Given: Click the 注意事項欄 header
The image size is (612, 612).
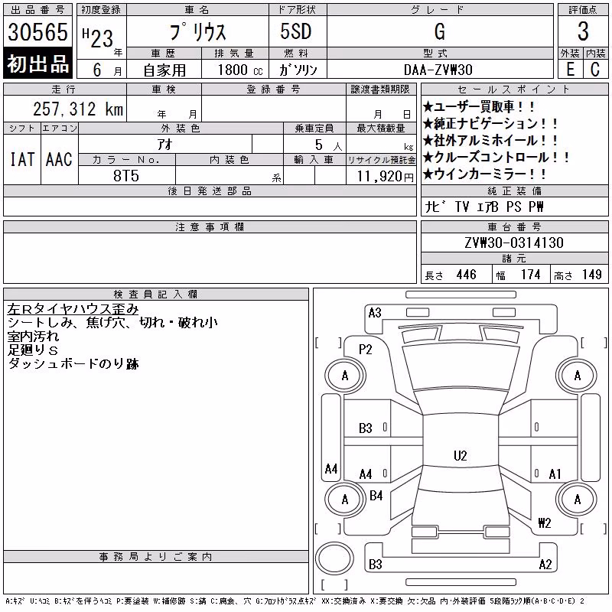Looking at the screenshot, I should click(210, 226).
